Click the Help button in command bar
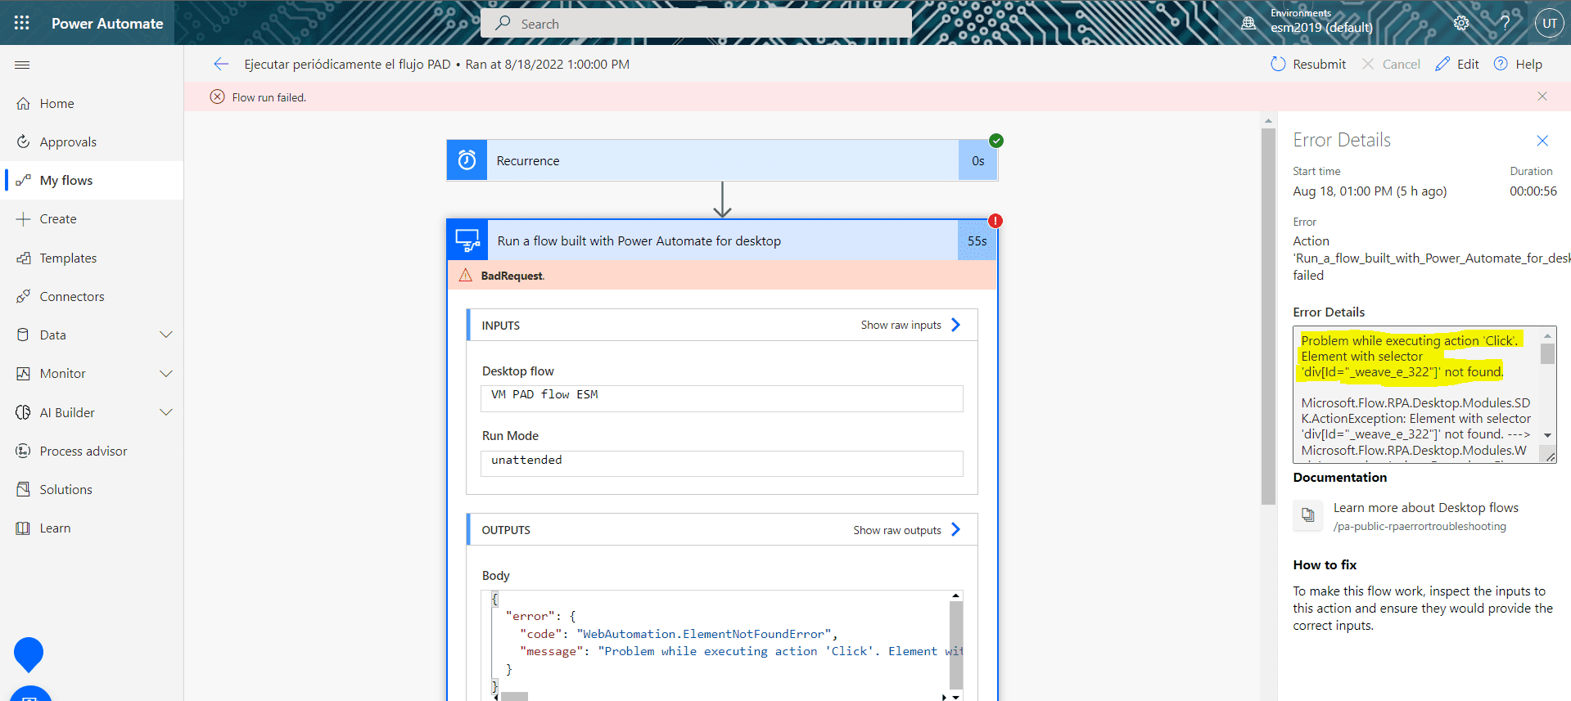1571x701 pixels. click(1518, 64)
